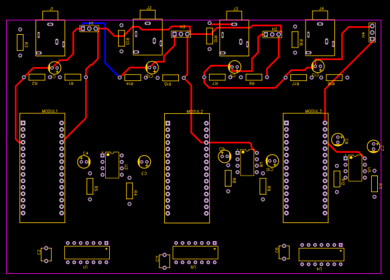Click vertical header H4 at board edge
This screenshot has width=390, height=280.
click(x=372, y=32)
